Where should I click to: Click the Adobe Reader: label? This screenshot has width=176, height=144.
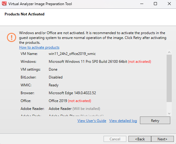click(x=32, y=109)
